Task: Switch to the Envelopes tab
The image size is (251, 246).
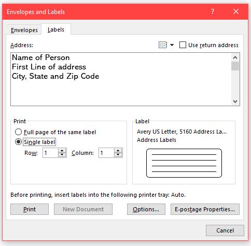Action: tap(24, 30)
